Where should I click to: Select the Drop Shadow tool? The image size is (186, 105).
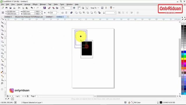pyautogui.click(x=2, y=64)
